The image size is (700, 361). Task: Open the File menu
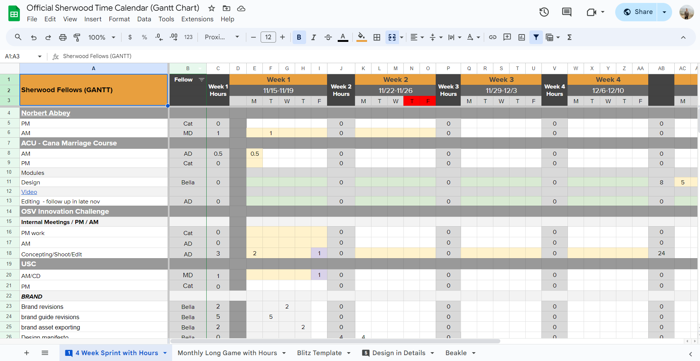point(32,19)
